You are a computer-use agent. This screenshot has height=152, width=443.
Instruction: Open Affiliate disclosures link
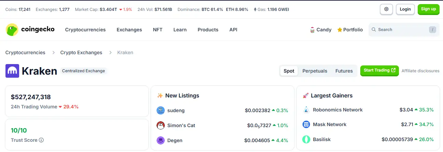[420, 71]
